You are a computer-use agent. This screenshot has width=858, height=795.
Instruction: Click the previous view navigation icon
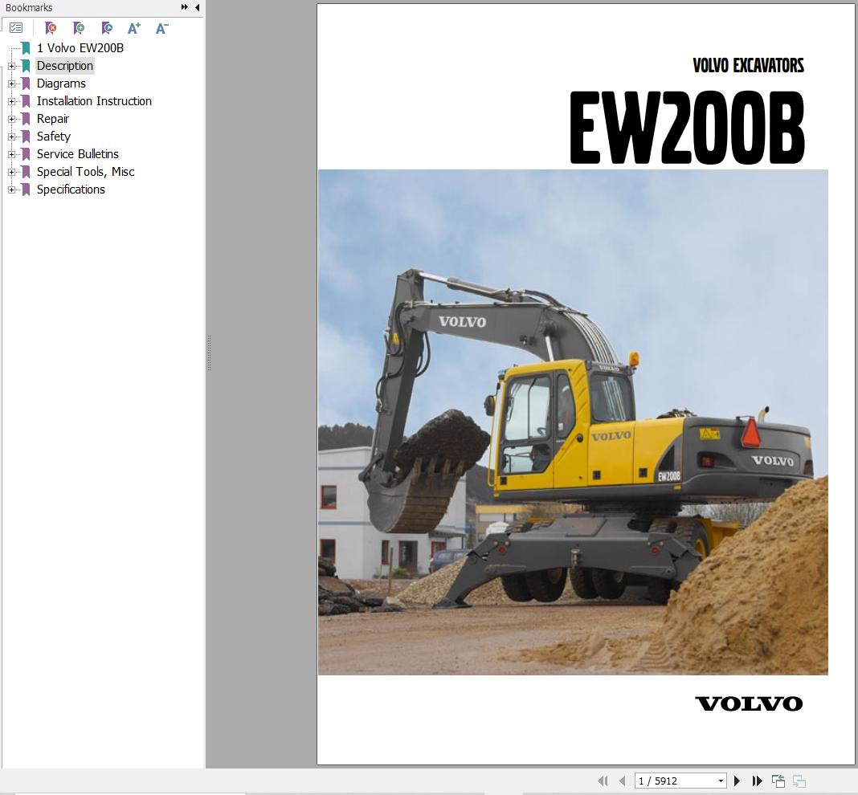point(778,781)
